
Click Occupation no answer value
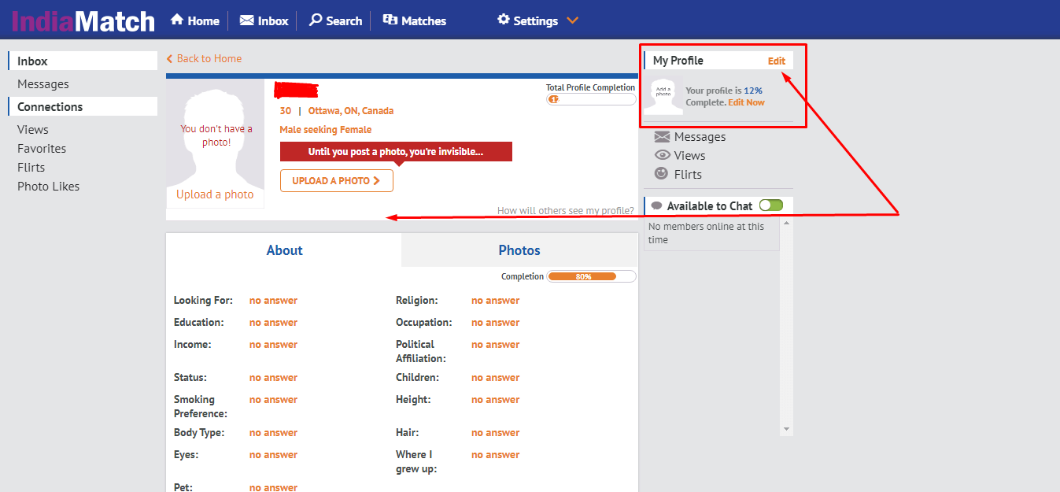pyautogui.click(x=495, y=323)
